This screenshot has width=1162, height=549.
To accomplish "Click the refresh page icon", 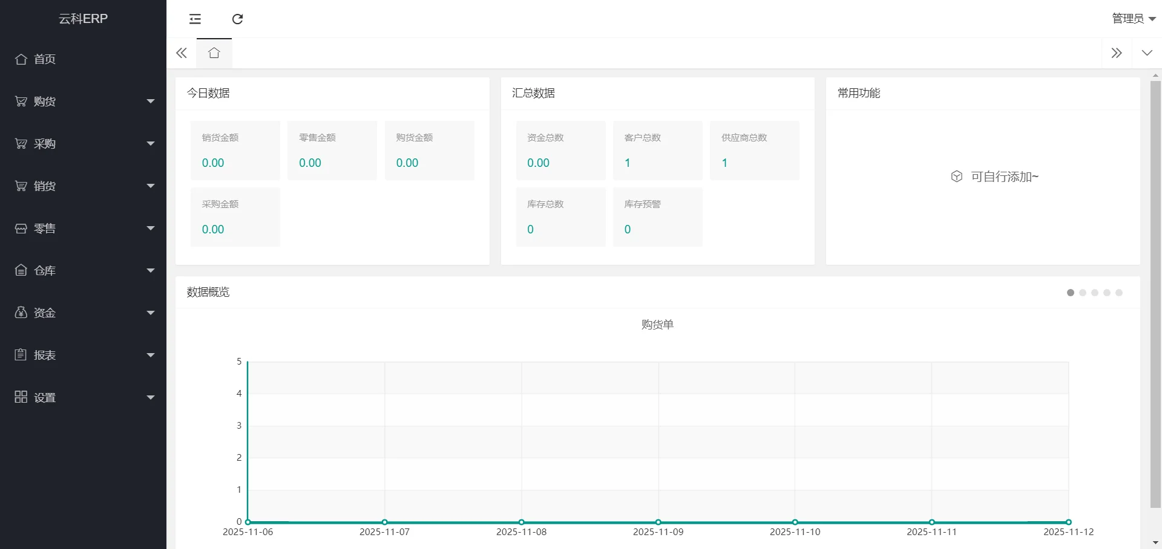I will 237,19.
